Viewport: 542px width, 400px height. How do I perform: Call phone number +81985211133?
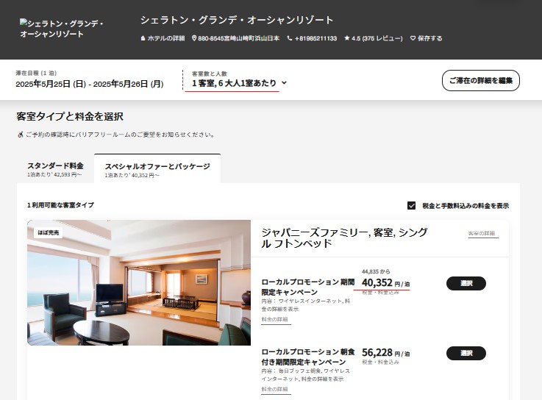pyautogui.click(x=315, y=38)
